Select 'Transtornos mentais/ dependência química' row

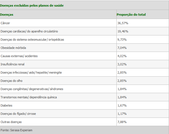(x=29, y=97)
